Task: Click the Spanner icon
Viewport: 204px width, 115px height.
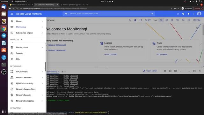Action: [x=12, y=53]
